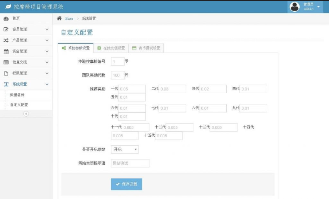This screenshot has width=331, height=199.
Task: Click the leaf logo icon in header
Action: click(8, 7)
